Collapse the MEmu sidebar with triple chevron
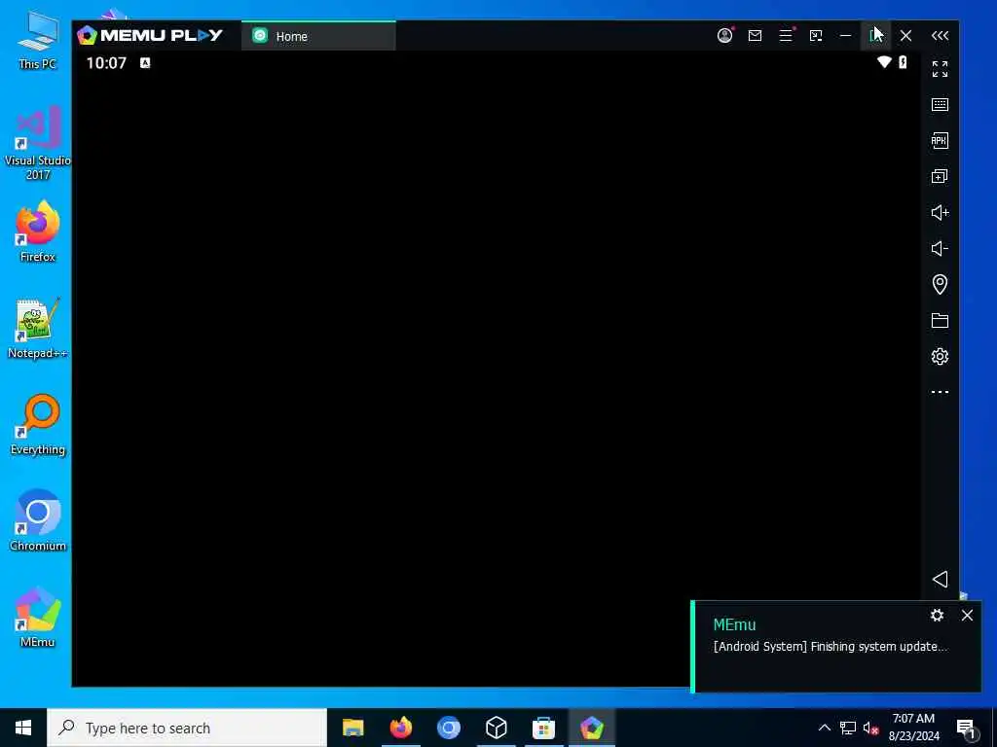Image resolution: width=997 pixels, height=747 pixels. tap(940, 36)
